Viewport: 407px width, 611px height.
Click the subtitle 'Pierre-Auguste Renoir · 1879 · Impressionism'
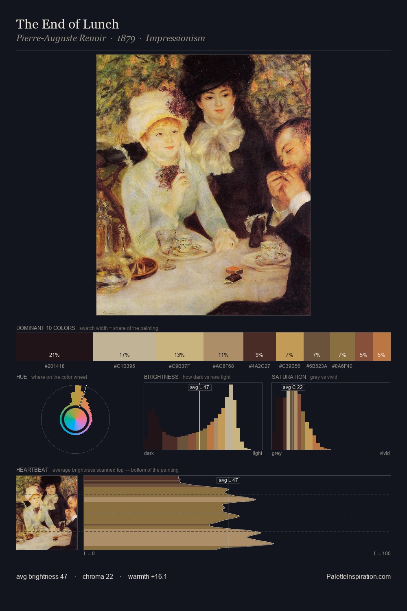(111, 38)
